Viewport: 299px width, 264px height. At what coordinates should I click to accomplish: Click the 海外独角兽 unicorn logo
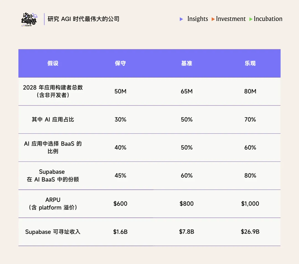pos(29,19)
